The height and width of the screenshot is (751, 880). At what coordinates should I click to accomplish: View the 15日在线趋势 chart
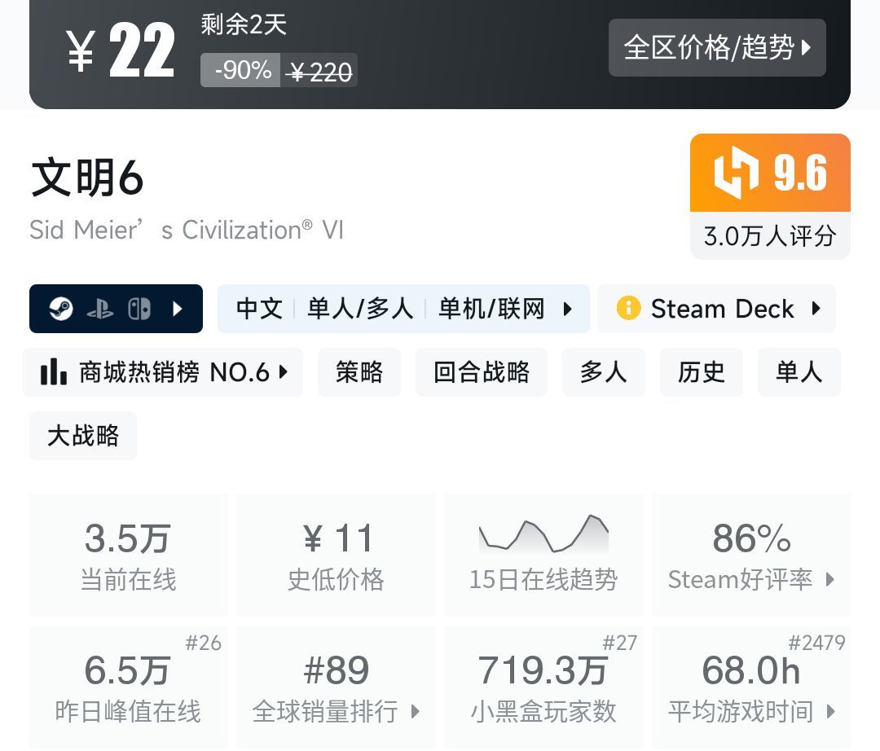(543, 555)
